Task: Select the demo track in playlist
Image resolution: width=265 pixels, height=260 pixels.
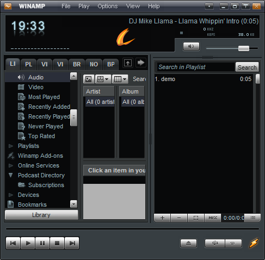Action: coord(203,79)
